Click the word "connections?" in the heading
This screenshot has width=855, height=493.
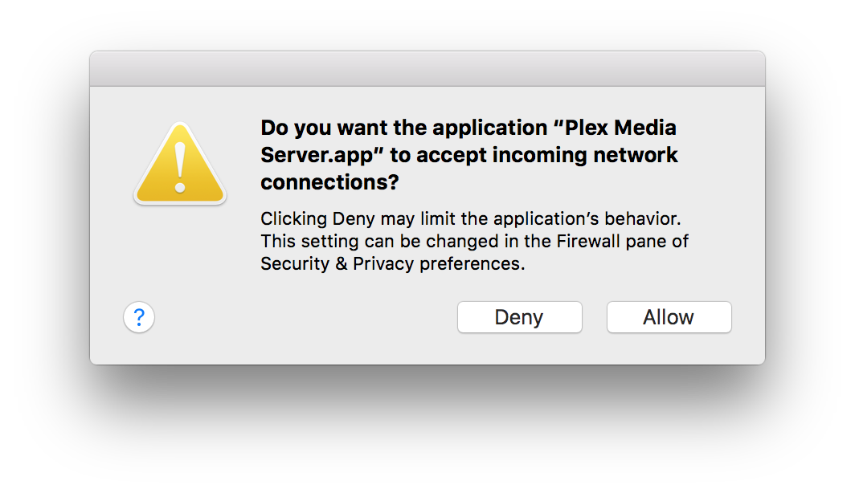pyautogui.click(x=330, y=182)
